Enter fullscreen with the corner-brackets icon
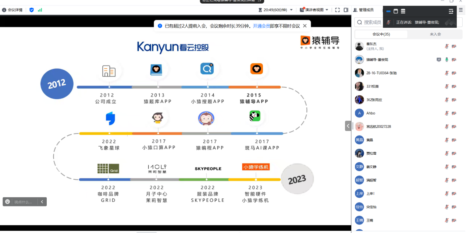Viewport: 466px width, 233px height. coord(337,10)
